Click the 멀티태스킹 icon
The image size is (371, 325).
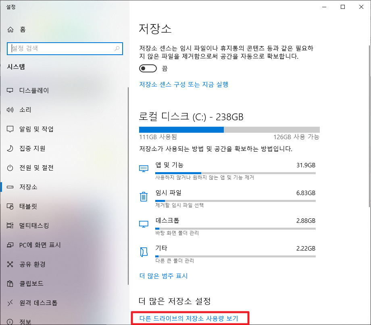tap(10, 226)
